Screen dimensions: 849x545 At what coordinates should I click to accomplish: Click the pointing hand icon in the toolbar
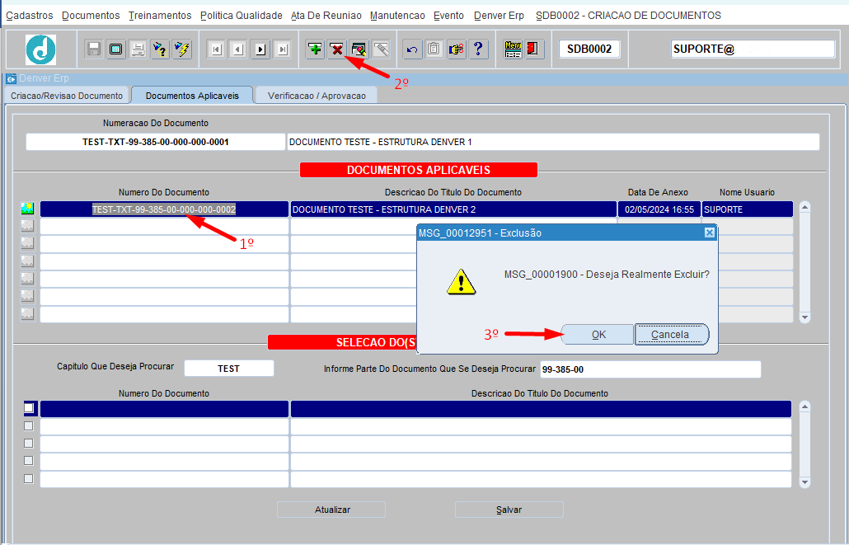pos(457,49)
